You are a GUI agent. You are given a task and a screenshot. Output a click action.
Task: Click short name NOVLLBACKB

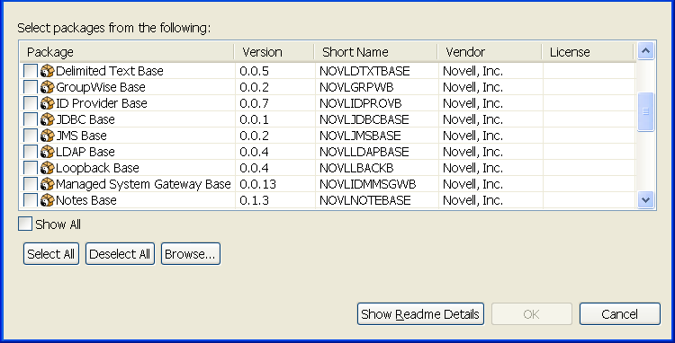tap(356, 168)
